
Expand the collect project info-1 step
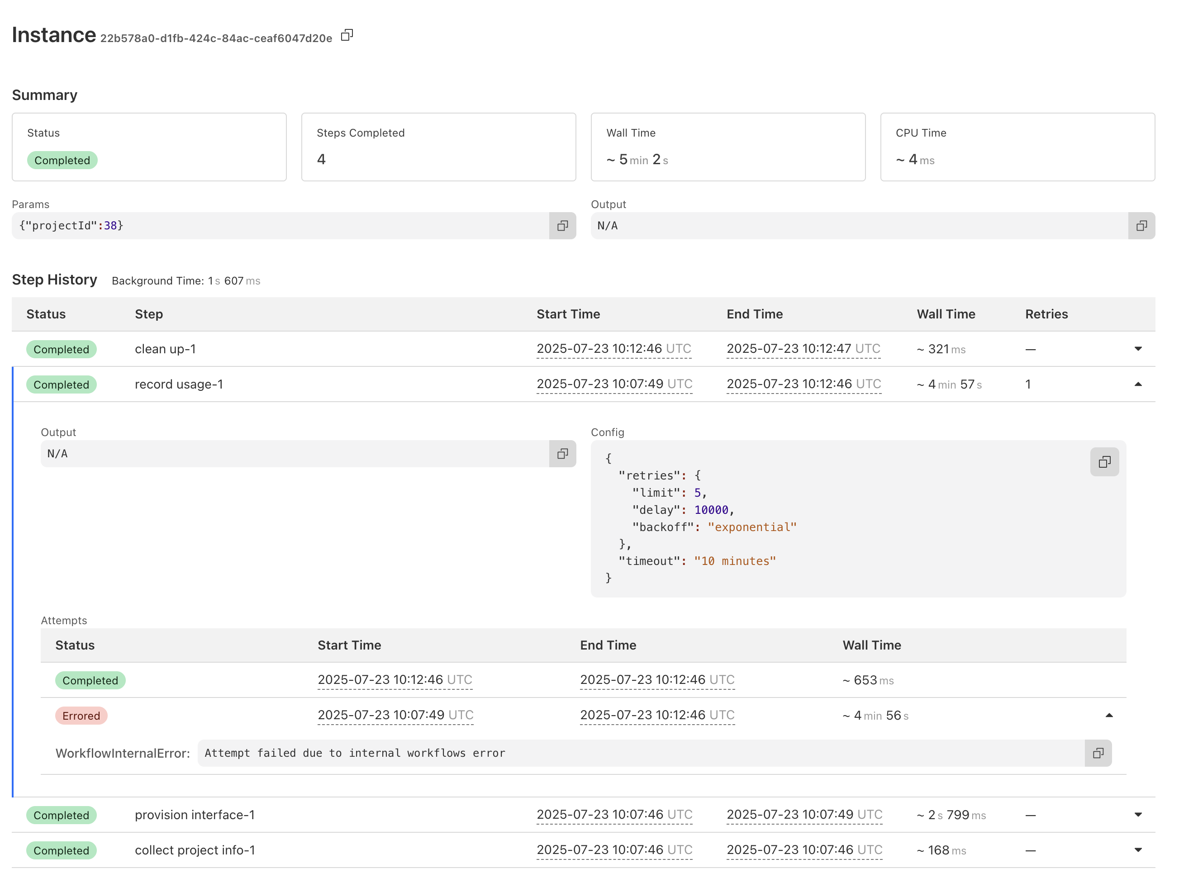click(x=1137, y=850)
